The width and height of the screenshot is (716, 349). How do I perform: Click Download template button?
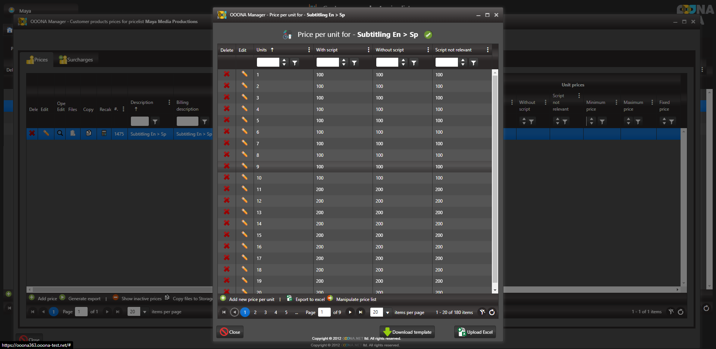[x=407, y=332]
